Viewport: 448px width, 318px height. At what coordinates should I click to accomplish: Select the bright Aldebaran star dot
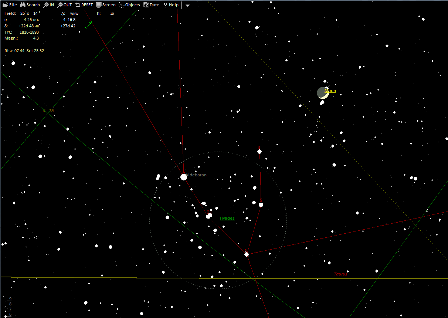184,177
